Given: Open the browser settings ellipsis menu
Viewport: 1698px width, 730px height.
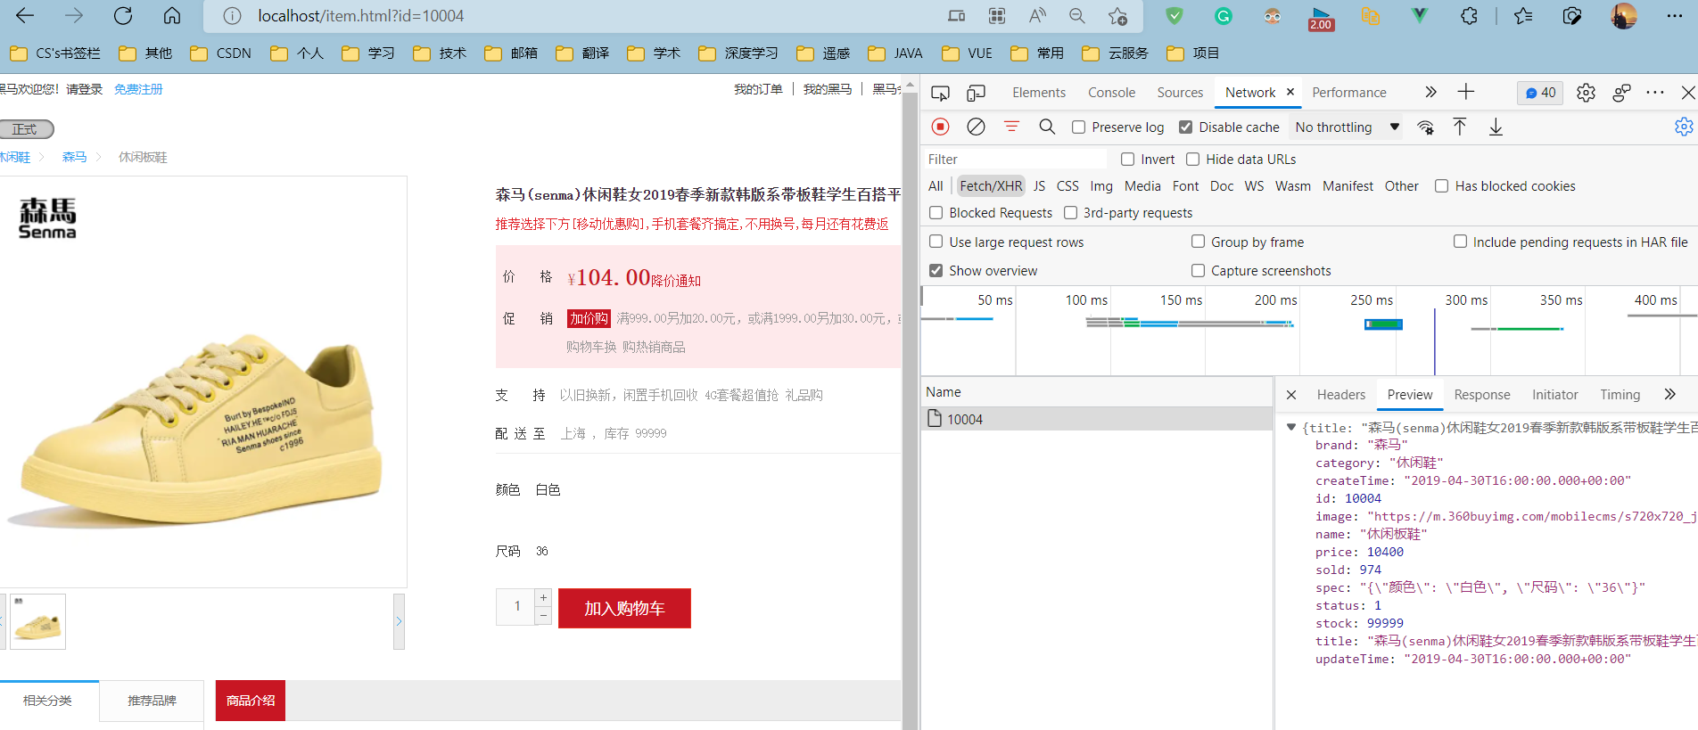Looking at the screenshot, I should point(1675,16).
